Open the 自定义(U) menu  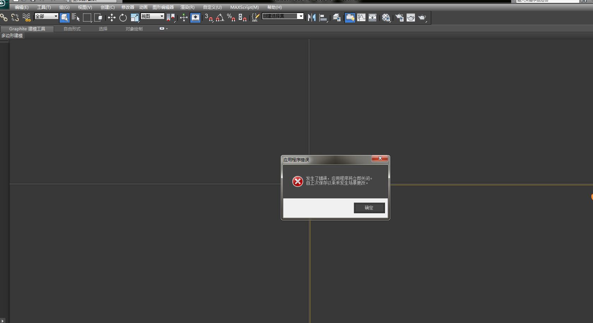pos(212,7)
